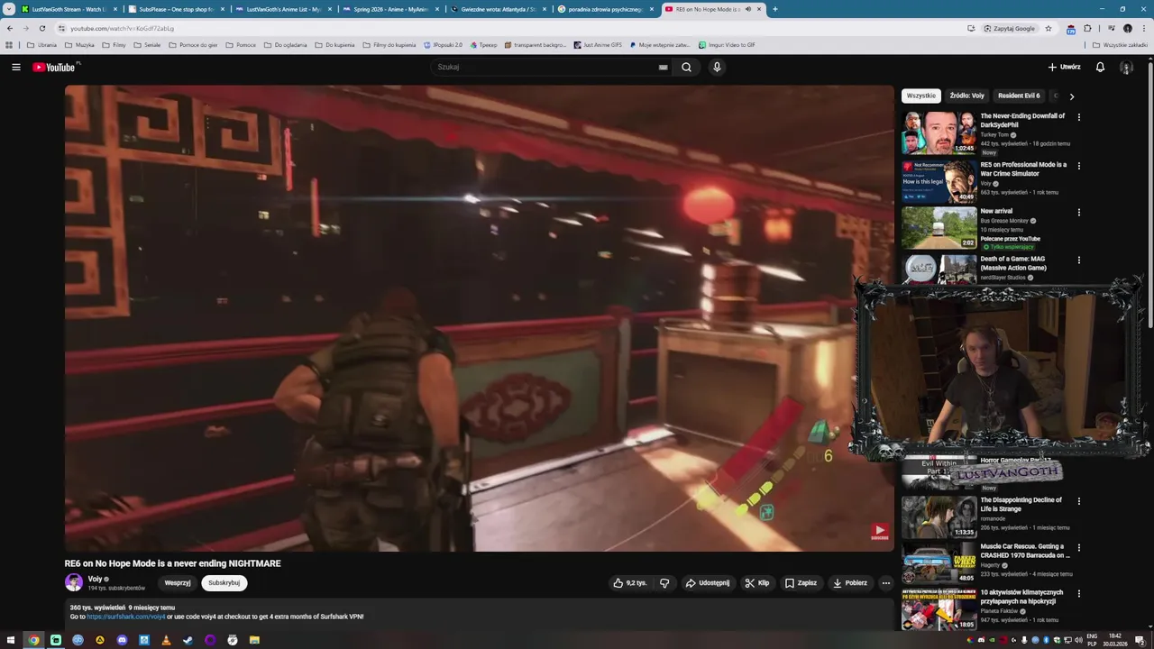
Task: Open the browser extensions puzzle icon
Action: pyautogui.click(x=1087, y=28)
